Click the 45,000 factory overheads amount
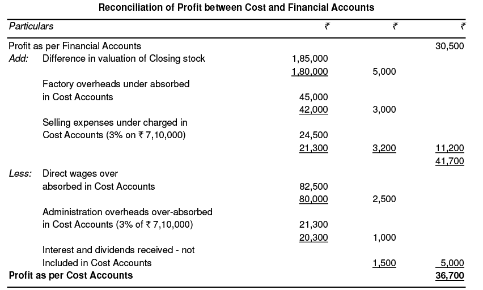 313,97
